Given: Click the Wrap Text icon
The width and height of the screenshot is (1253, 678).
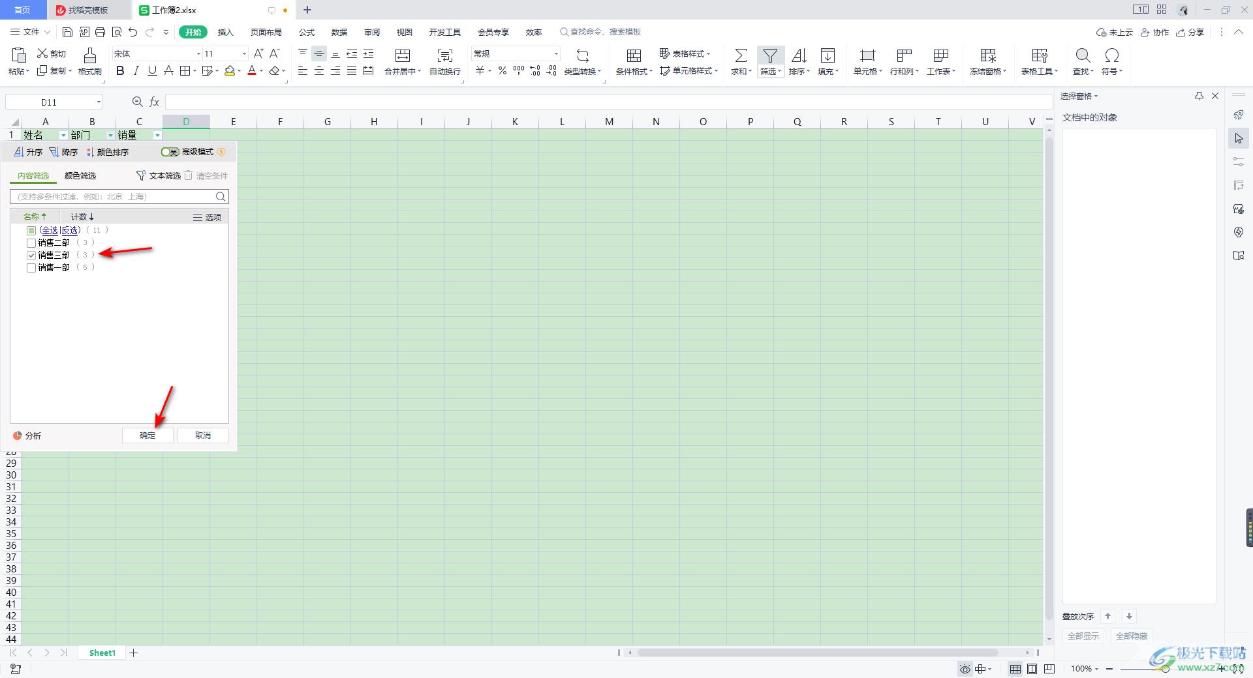Looking at the screenshot, I should (x=445, y=55).
